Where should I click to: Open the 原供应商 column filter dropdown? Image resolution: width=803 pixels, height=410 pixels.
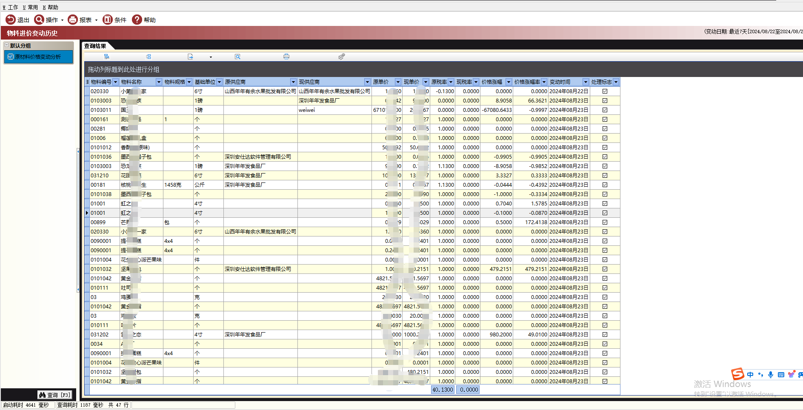coord(293,82)
